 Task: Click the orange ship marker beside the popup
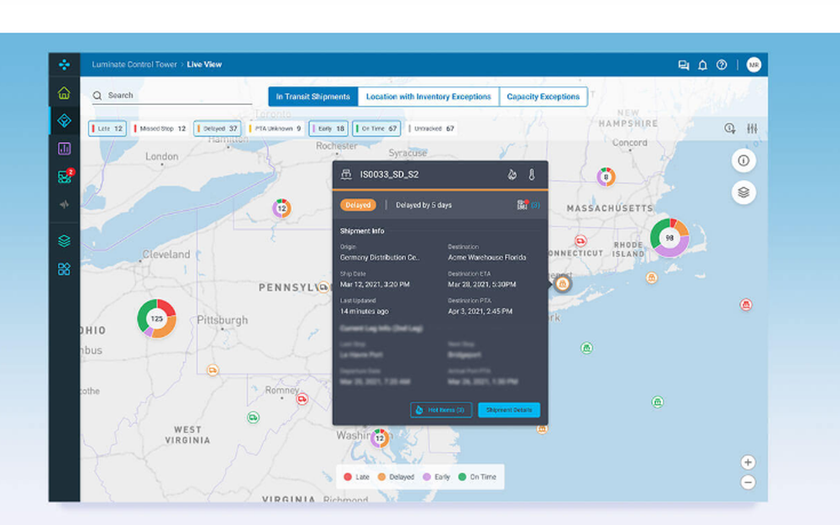click(x=562, y=284)
